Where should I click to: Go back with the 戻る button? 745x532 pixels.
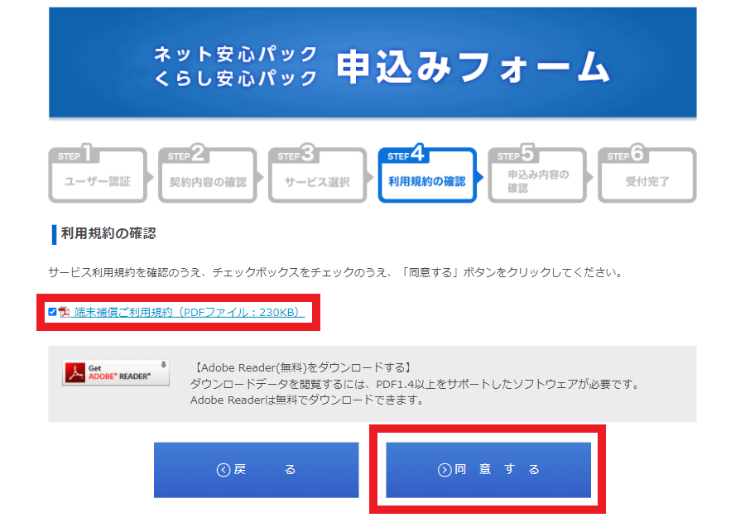(x=256, y=470)
